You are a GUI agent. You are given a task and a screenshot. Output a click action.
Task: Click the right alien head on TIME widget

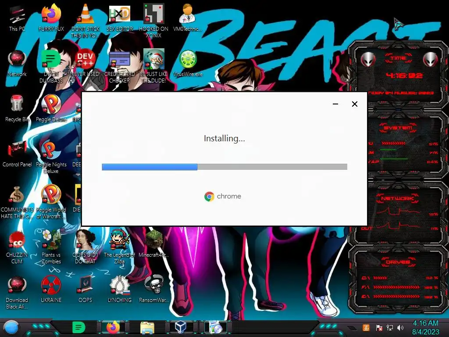(430, 59)
